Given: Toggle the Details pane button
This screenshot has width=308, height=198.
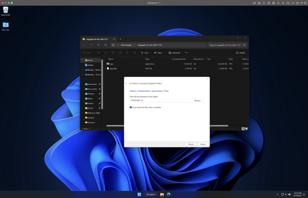Looking at the screenshot, I should pos(241,53).
